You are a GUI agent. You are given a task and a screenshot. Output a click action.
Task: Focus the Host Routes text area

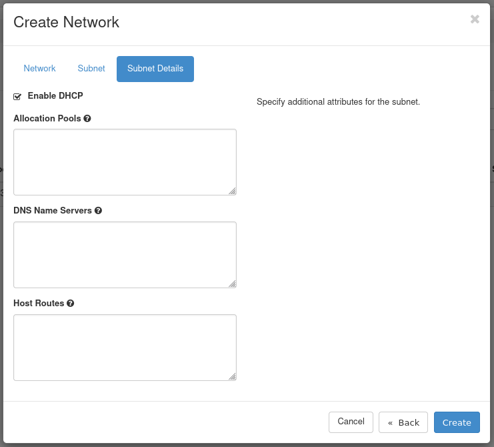(x=125, y=348)
